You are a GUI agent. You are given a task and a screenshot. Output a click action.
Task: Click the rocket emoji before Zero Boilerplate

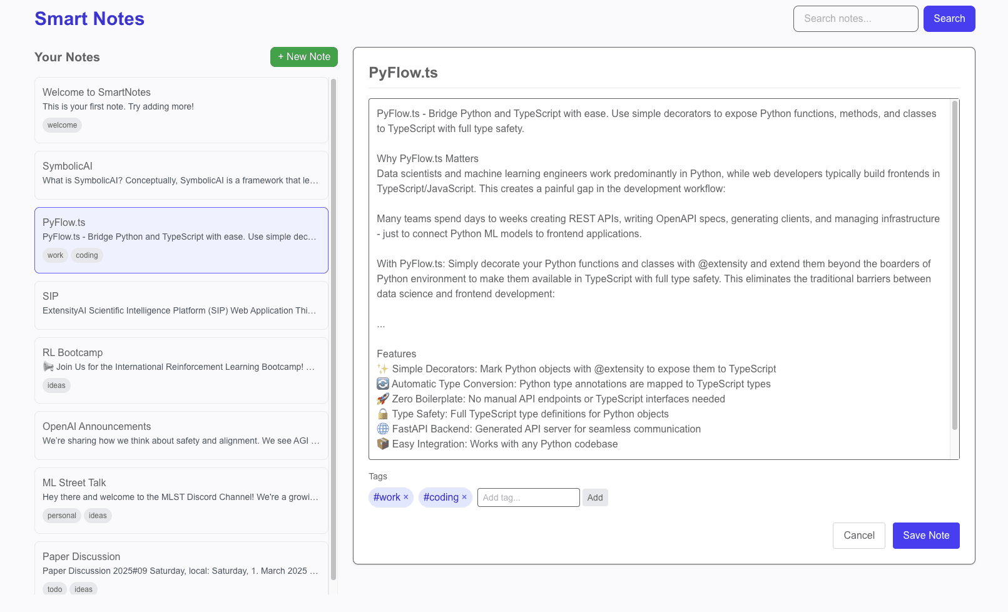tap(383, 399)
